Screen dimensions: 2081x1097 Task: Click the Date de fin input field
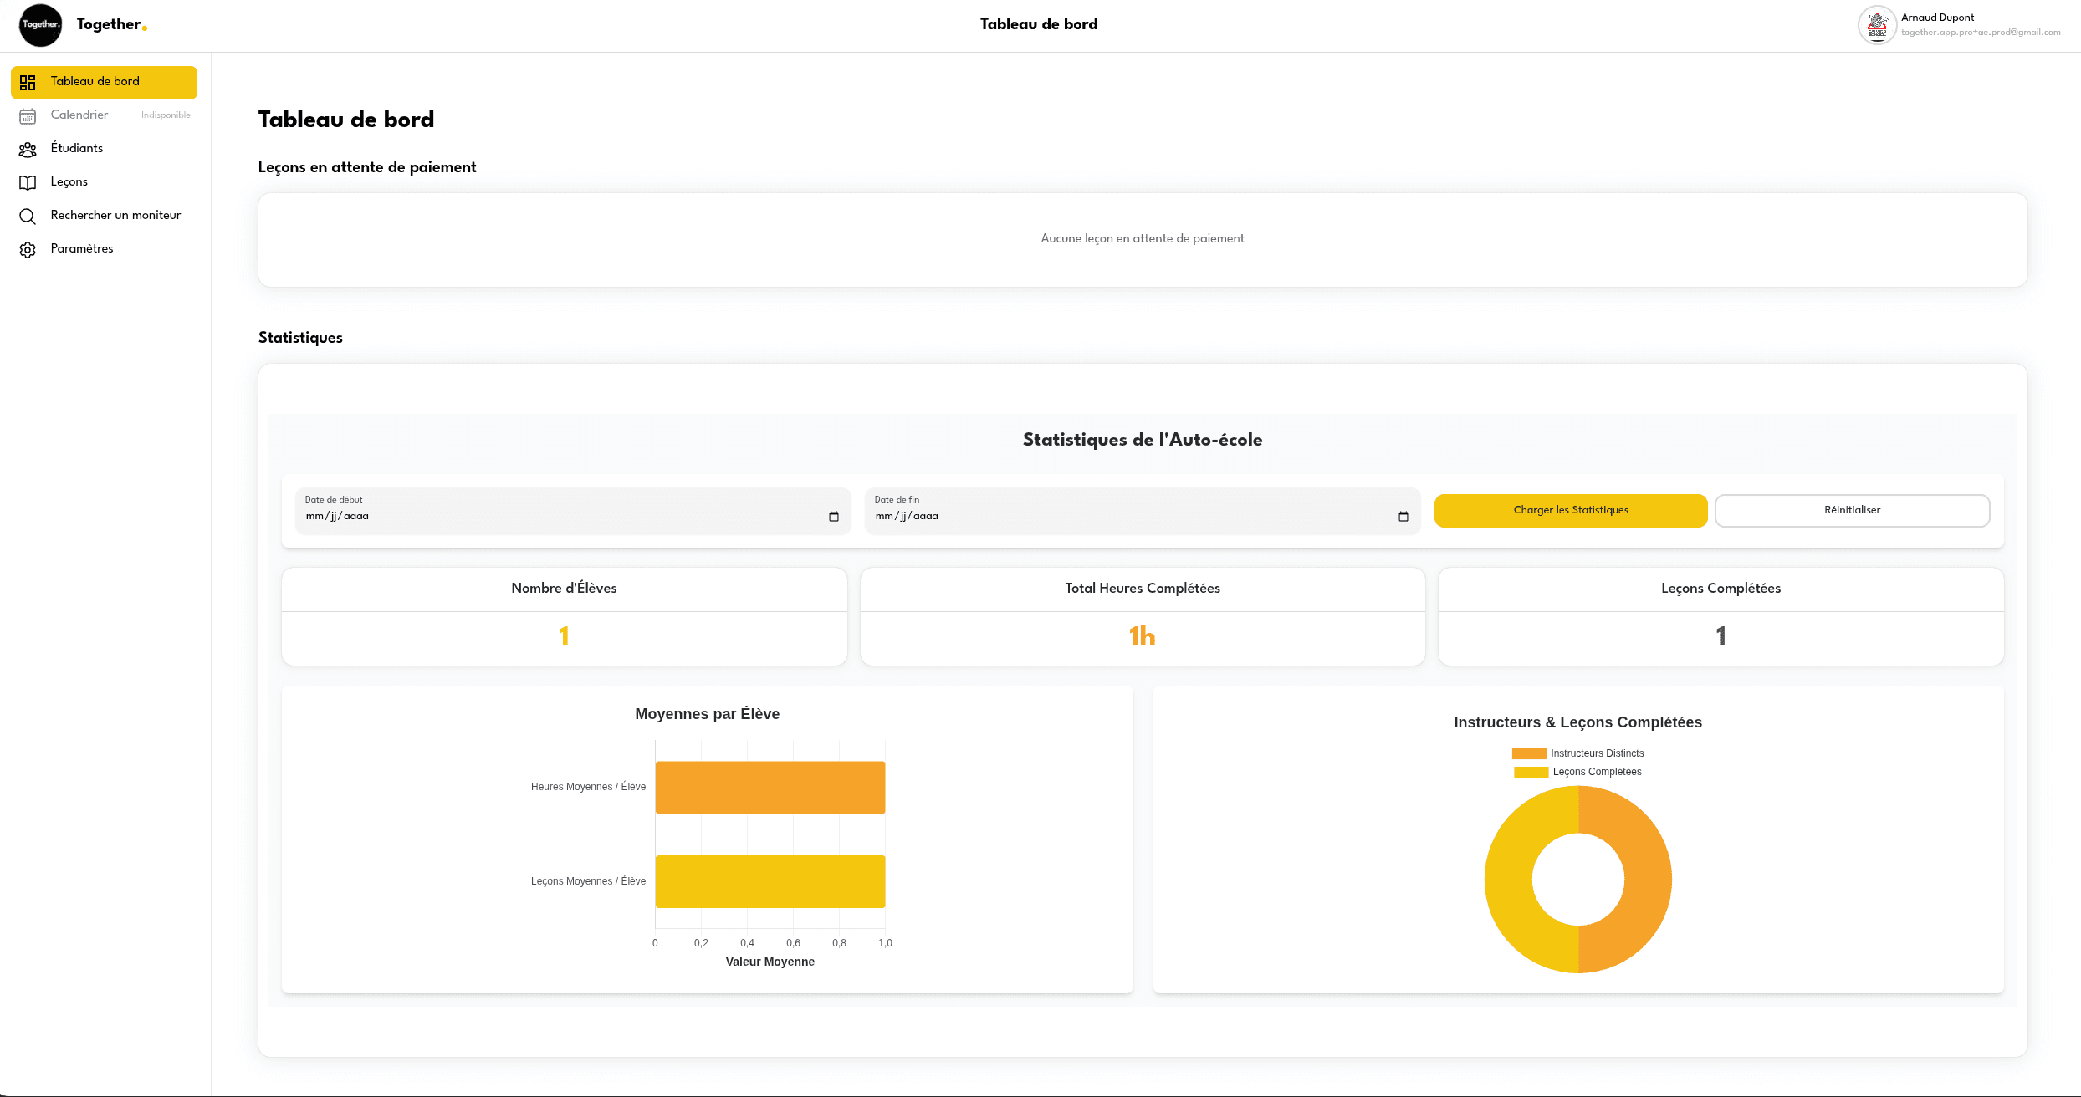pos(1142,510)
